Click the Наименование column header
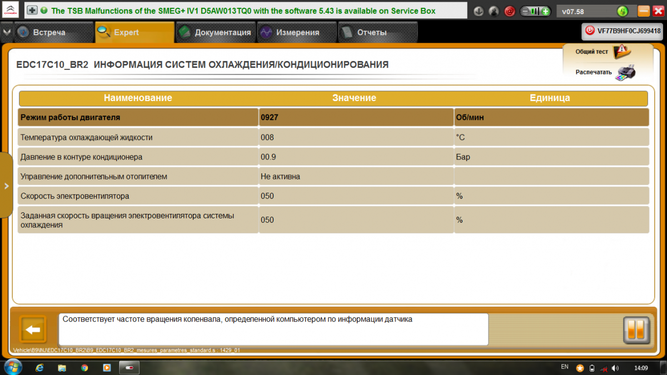Screen dimensions: 667x375 click(x=138, y=98)
